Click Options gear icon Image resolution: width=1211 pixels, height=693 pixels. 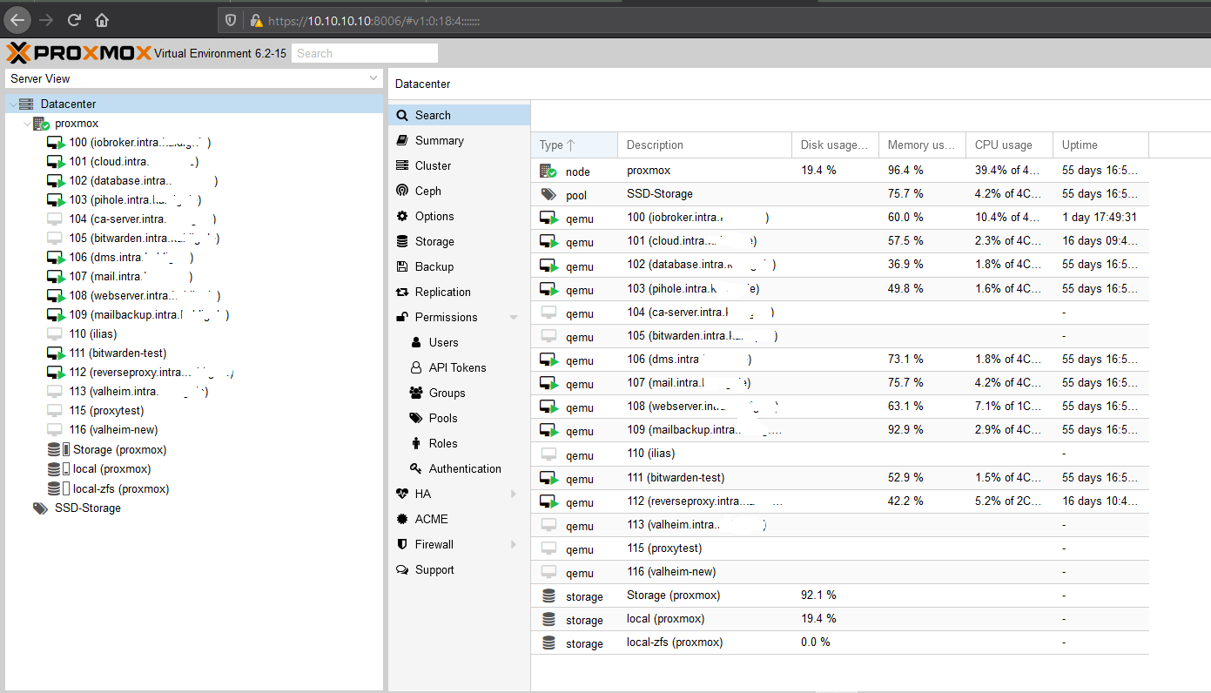(x=402, y=216)
